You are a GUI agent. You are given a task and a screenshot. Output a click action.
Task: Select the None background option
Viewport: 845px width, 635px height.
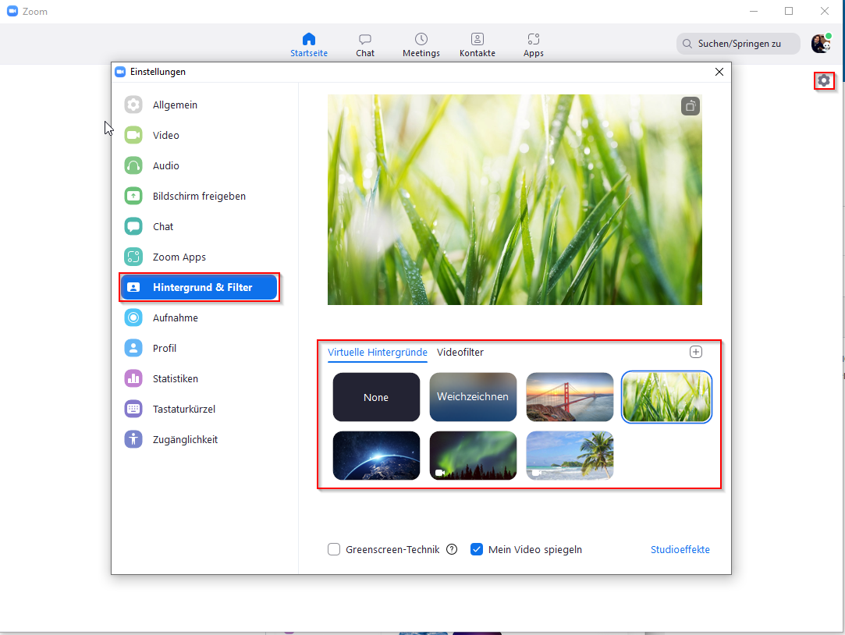(x=376, y=397)
